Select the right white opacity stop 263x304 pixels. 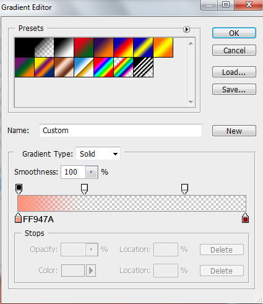click(x=184, y=189)
